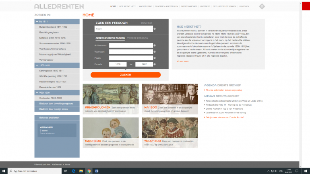Select Successiememories 1806-1928
Viewport: 310px width, 174px height.
(x=57, y=43)
